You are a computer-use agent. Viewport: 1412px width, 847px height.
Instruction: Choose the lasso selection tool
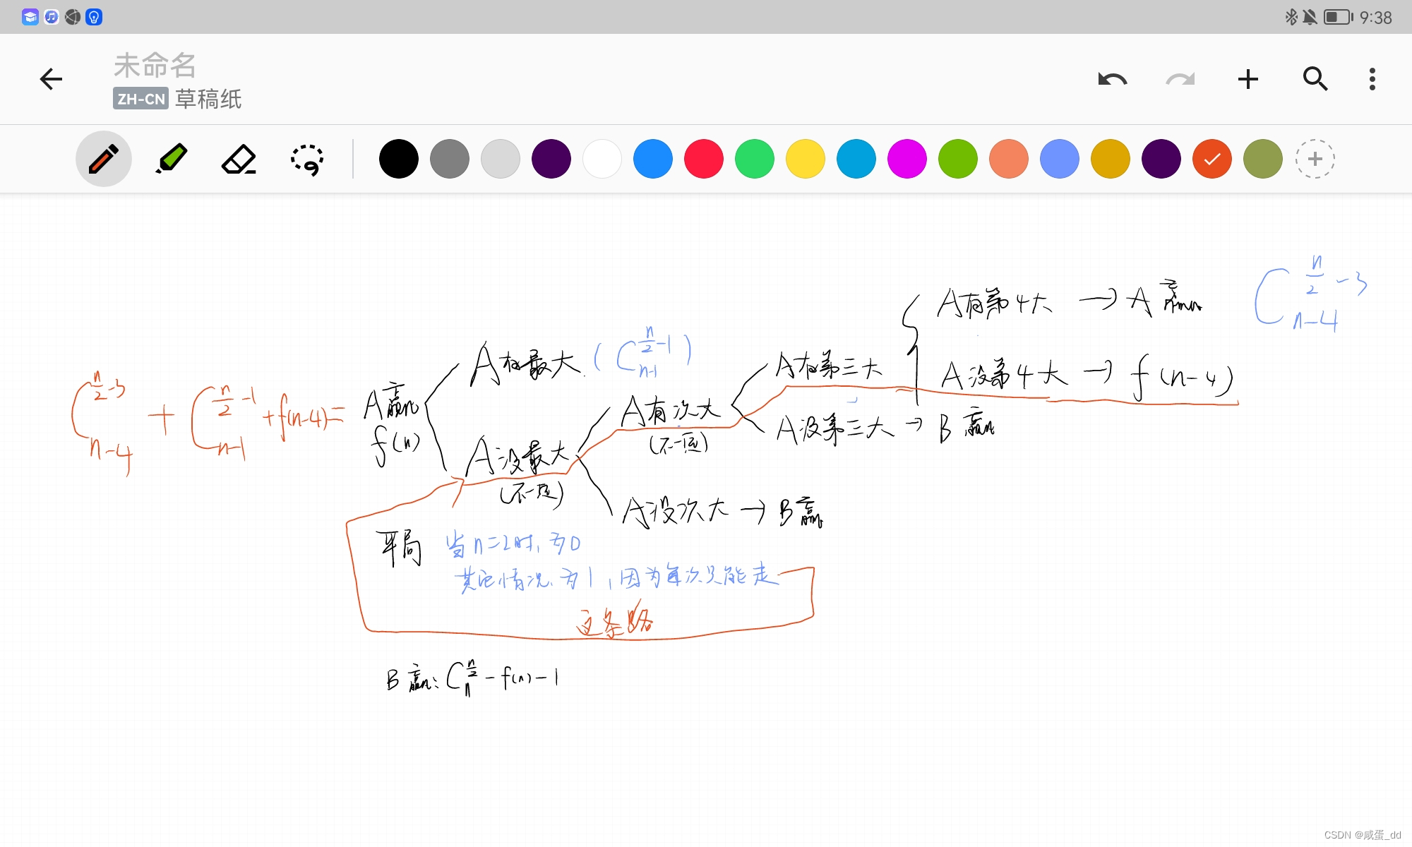point(307,159)
